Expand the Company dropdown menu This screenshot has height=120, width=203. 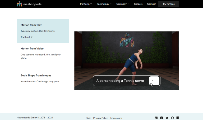[x=123, y=4]
